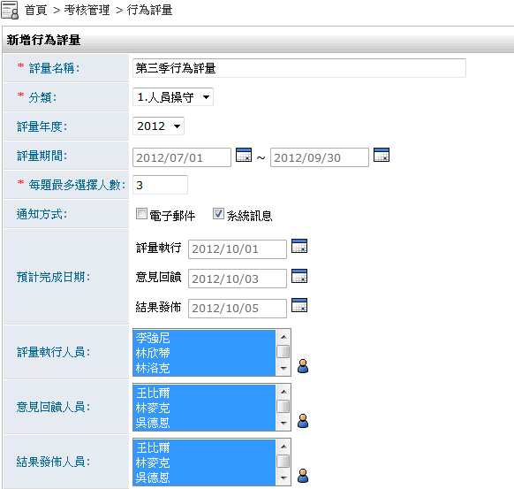Screen dimensions: 514x489
Task: Click down arrow of 結果發佈人員 list scrollbar
Action: point(283,478)
